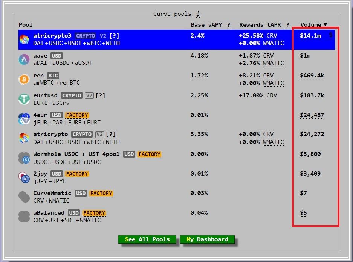This screenshot has width=353, height=262.
Task: Sort pools by Volume column arrow
Action: (325, 25)
